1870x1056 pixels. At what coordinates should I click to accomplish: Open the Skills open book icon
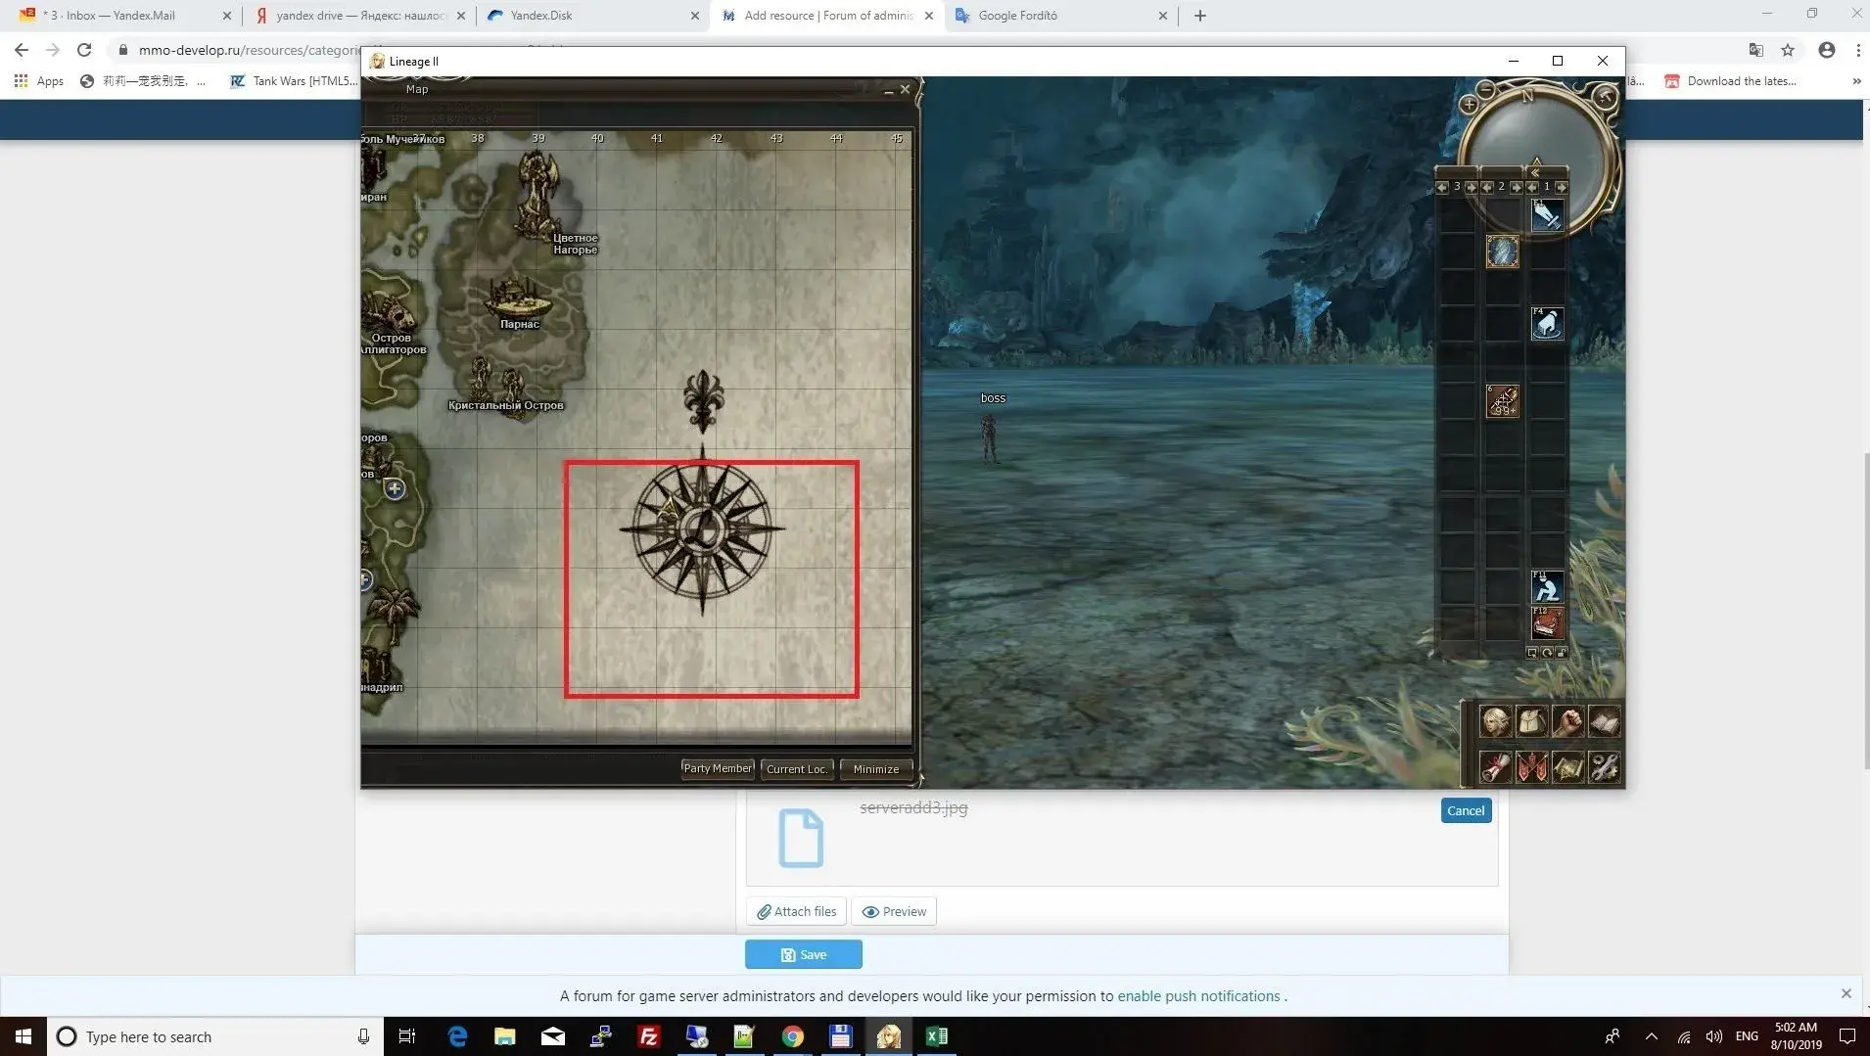click(1604, 722)
